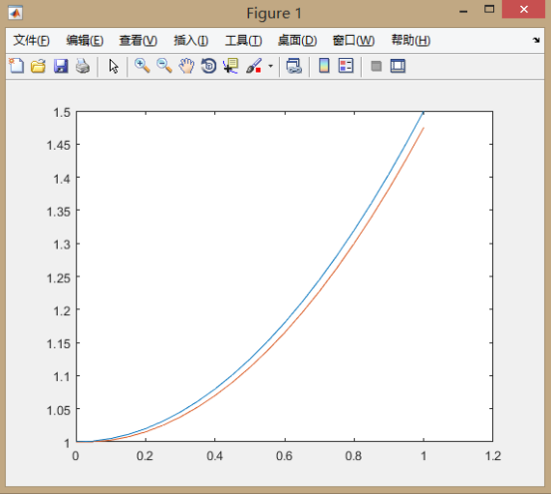Select the Edit Plot arrow tool
Viewport: 552px width, 494px height.
[x=114, y=66]
